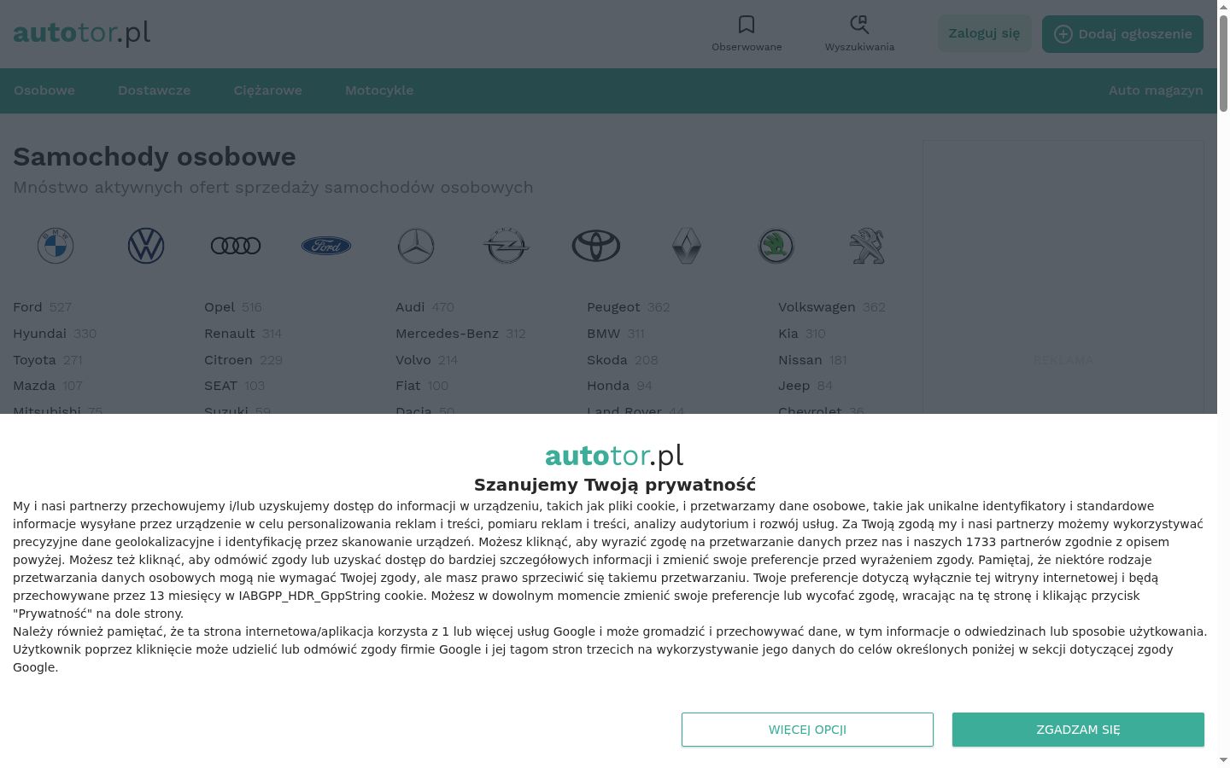The width and height of the screenshot is (1230, 768).
Task: Open the Volkswagen 362 listings link
Action: [832, 307]
